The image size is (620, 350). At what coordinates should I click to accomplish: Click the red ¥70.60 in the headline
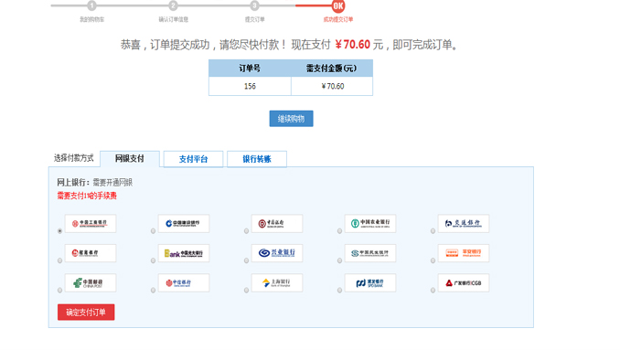[353, 45]
